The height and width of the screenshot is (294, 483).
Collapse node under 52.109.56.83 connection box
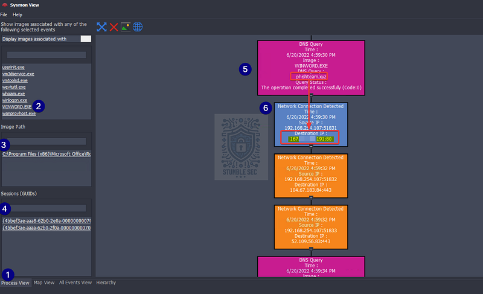pos(311,249)
